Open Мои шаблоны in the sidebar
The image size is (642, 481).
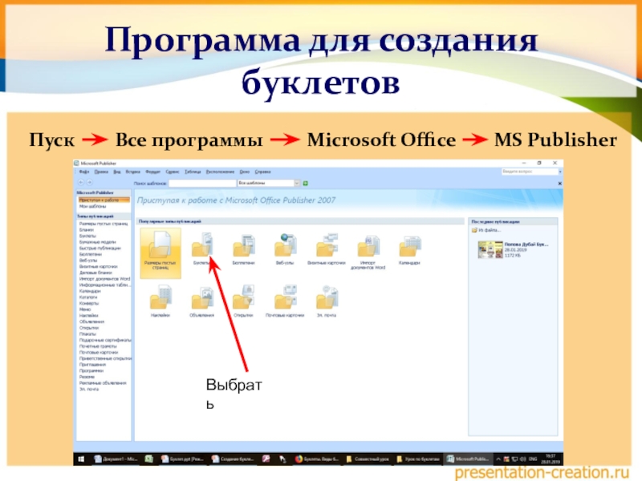(x=92, y=207)
